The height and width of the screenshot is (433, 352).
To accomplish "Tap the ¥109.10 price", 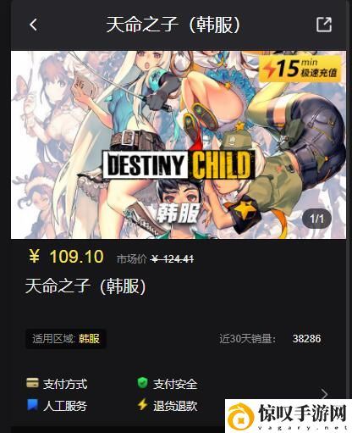I will pos(66,257).
